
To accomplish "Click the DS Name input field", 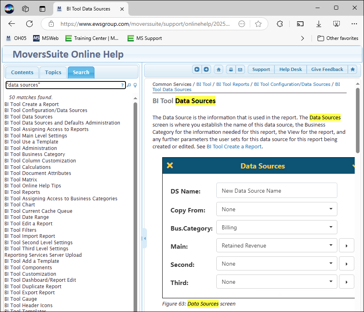I will 276,191.
